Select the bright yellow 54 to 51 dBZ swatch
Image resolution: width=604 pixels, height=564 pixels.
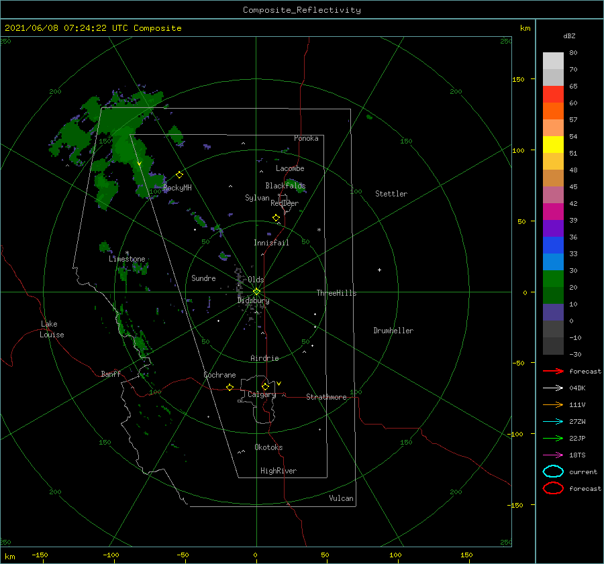point(553,145)
